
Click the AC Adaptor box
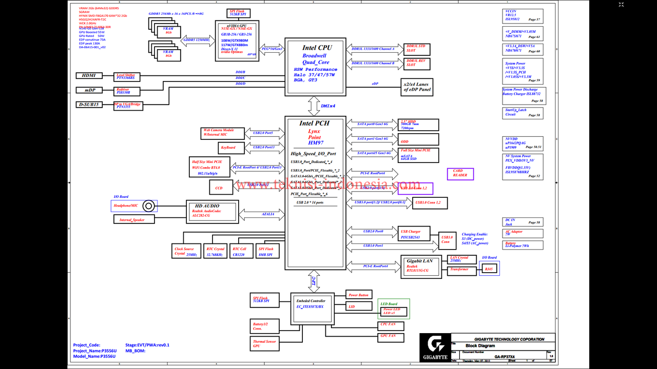click(523, 233)
